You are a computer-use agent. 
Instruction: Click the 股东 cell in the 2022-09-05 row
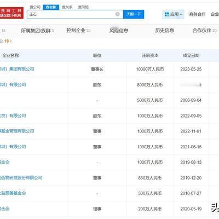coord(97,116)
